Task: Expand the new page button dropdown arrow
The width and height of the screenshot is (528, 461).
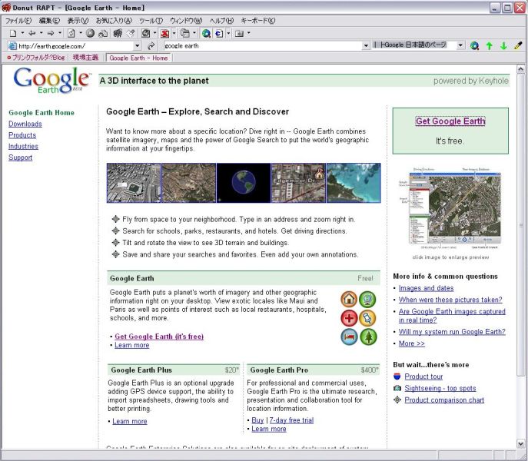Action: pos(22,33)
